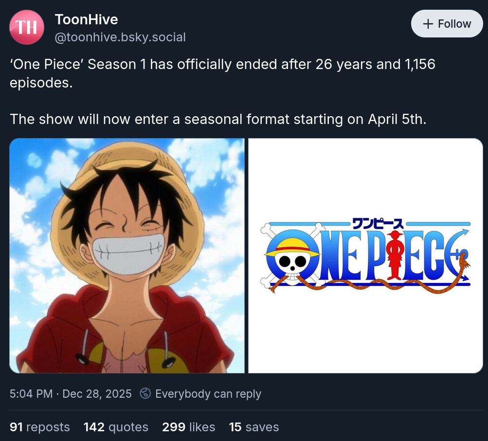View the 299 likes list
488x441 pixels.
pyautogui.click(x=188, y=427)
